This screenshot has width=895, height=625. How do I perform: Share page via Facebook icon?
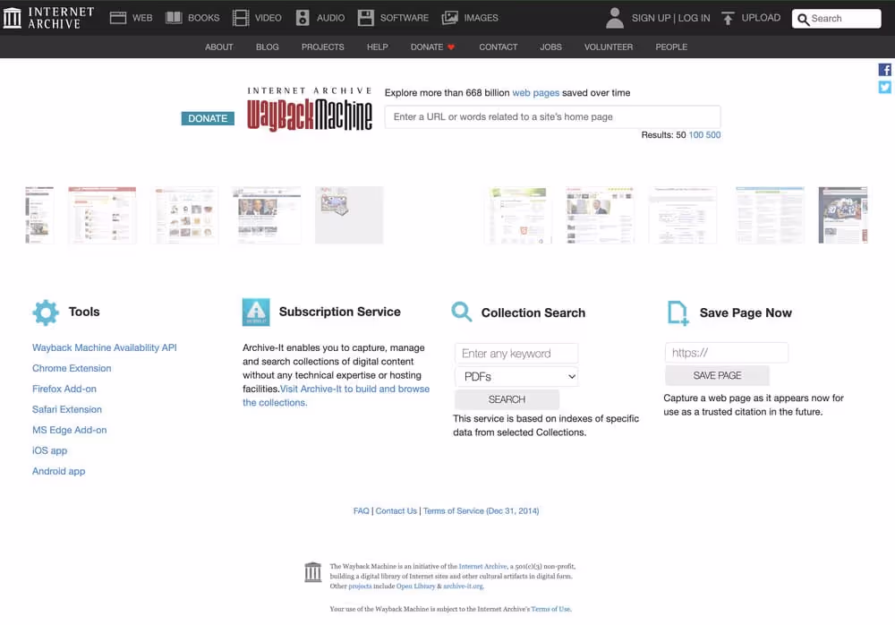click(885, 70)
